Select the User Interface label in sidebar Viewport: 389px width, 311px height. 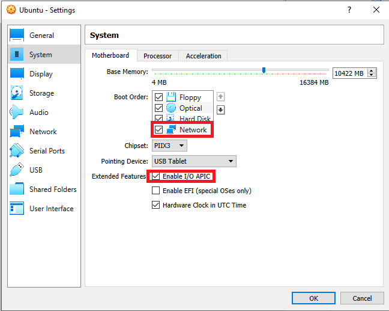(x=52, y=209)
